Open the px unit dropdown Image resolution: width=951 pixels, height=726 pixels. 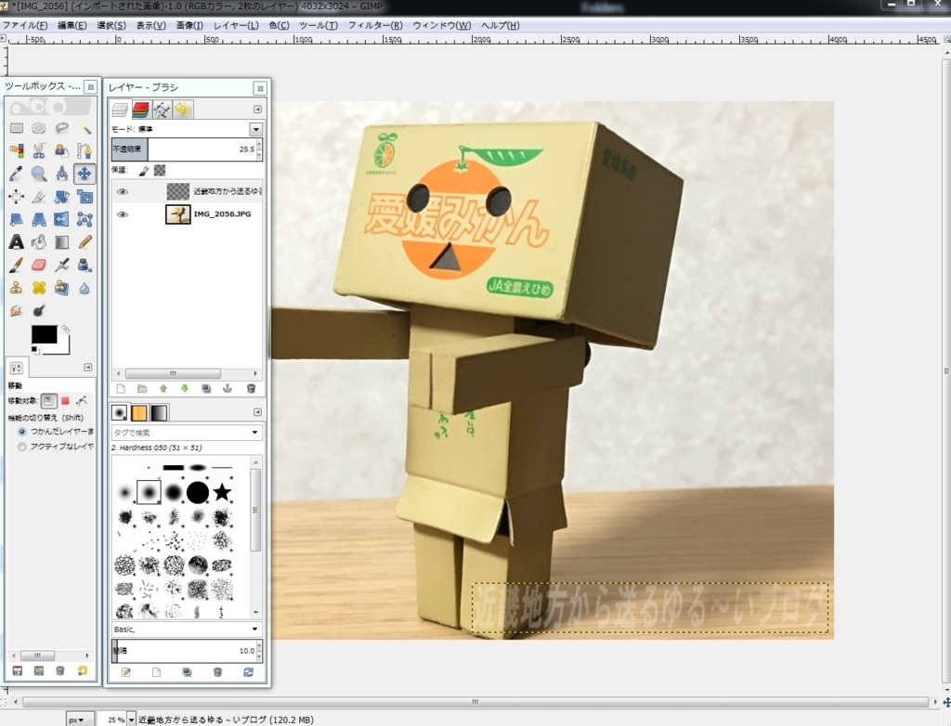pyautogui.click(x=80, y=720)
